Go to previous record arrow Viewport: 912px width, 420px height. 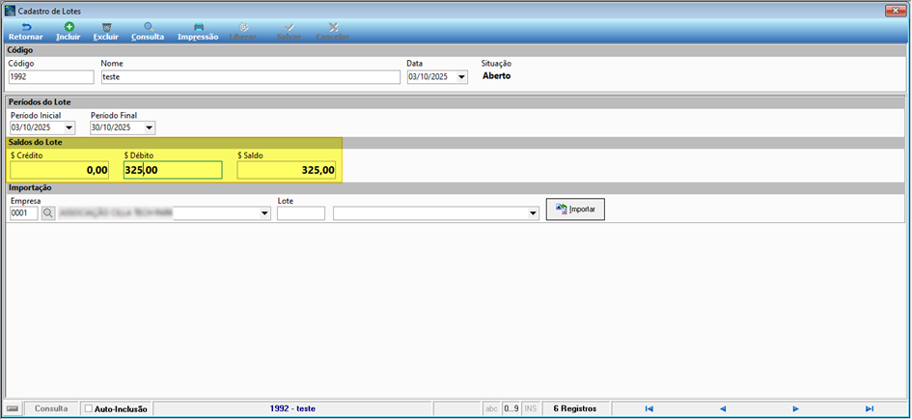point(723,409)
